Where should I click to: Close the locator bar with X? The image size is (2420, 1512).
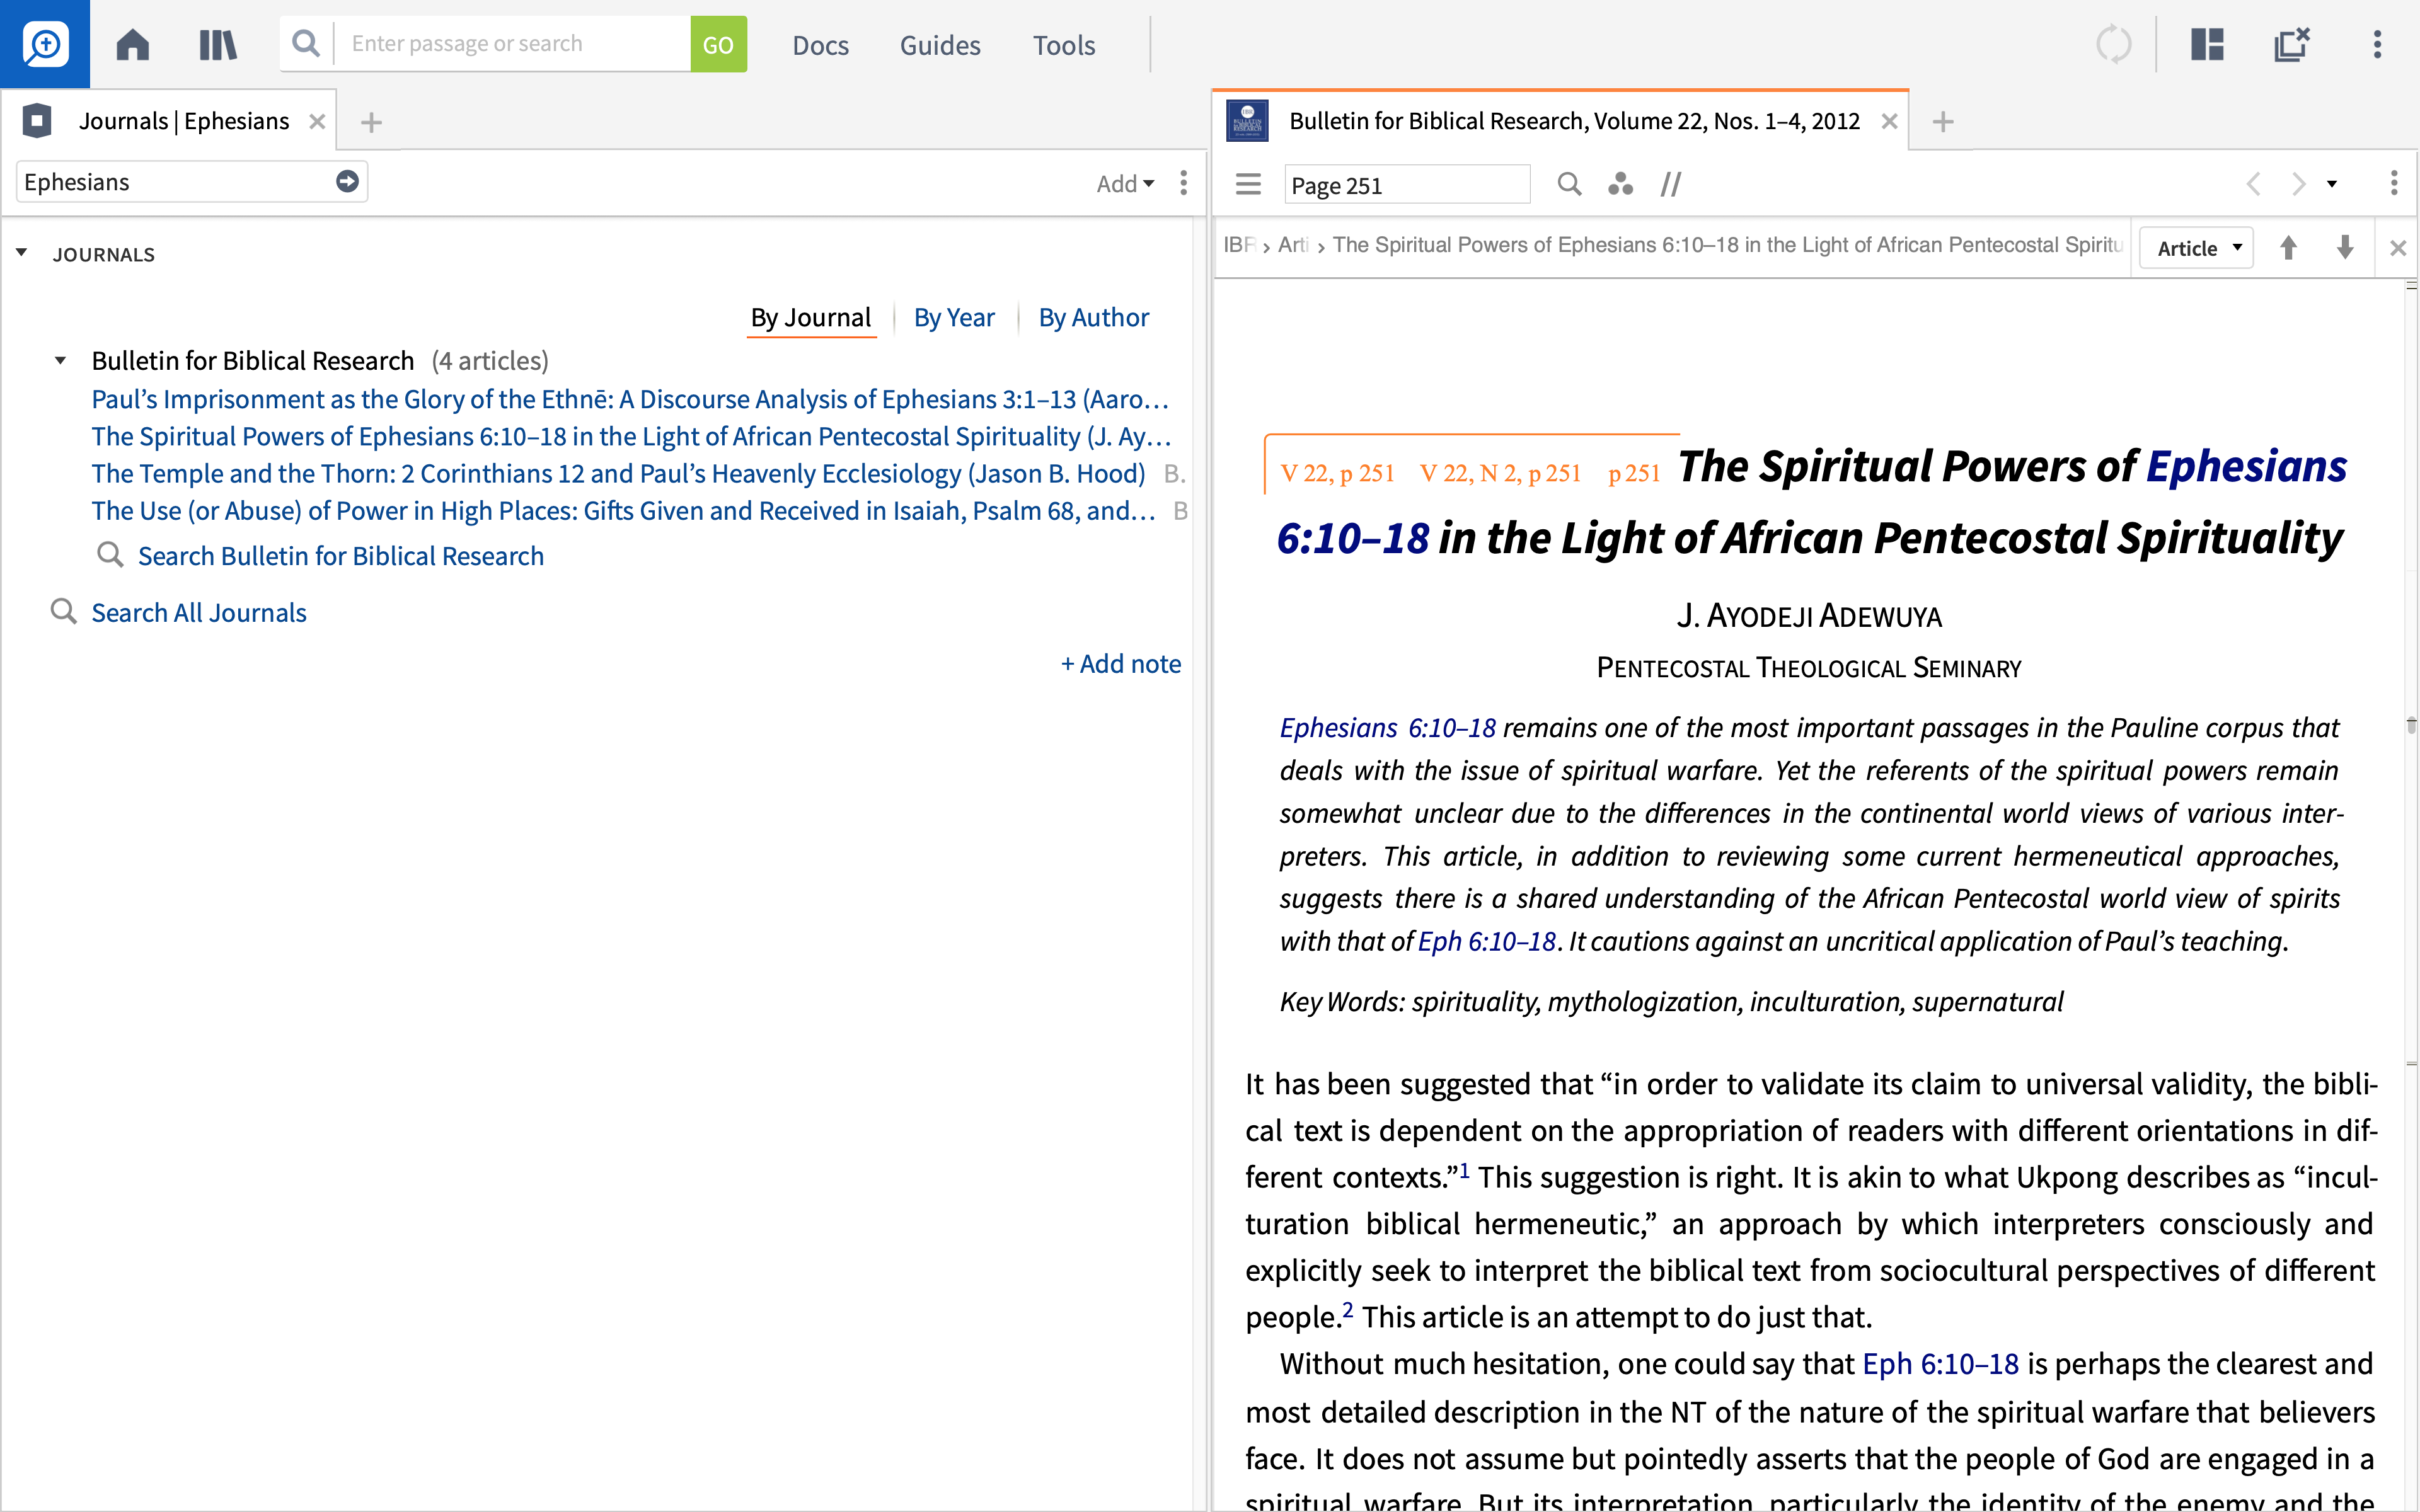(2398, 248)
